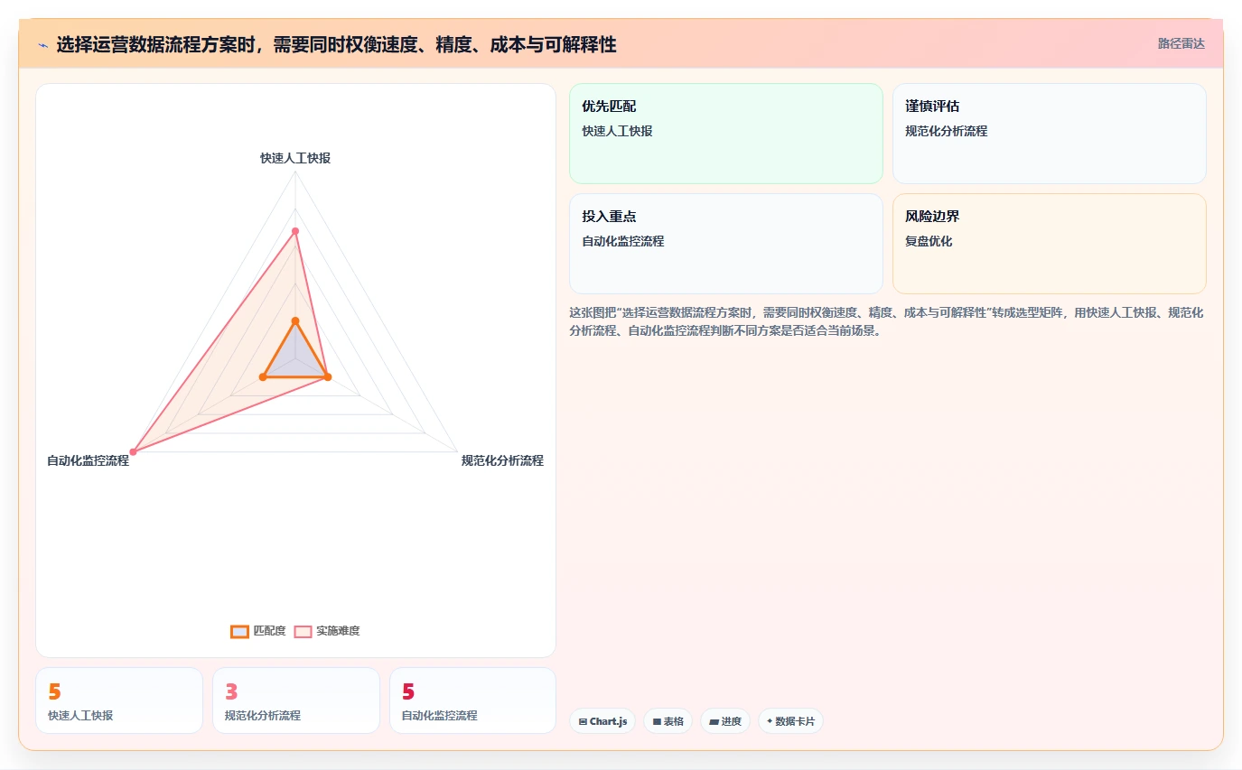Screen dimensions: 1242x770
Task: Select the 风险边界 card
Action: tap(1049, 244)
